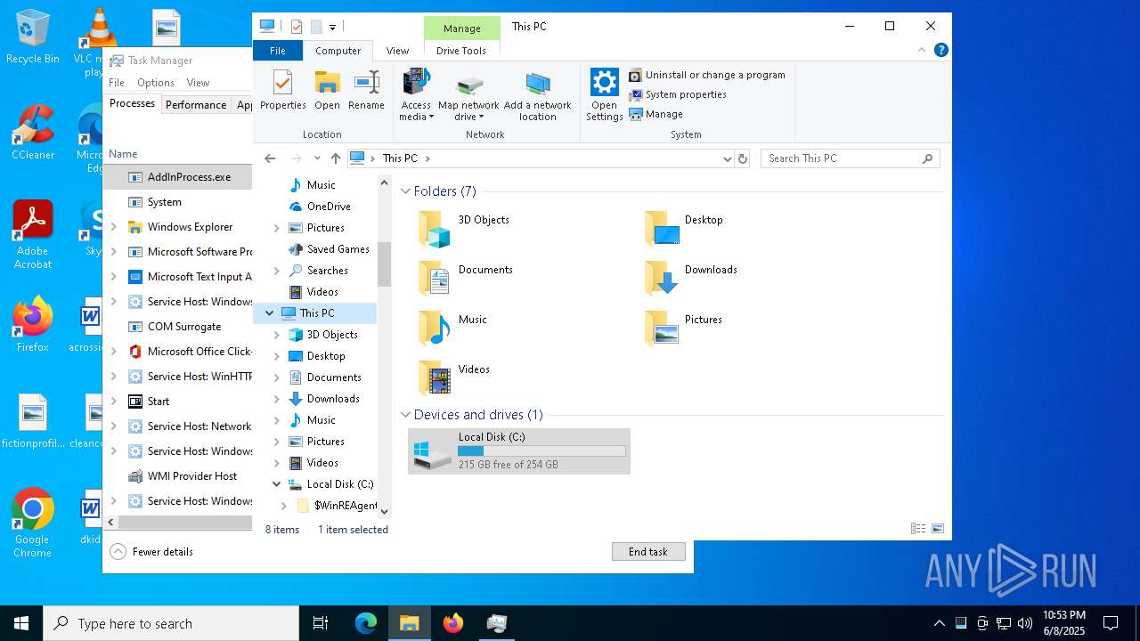Switch to the Drive Tools tab
Viewport: 1140px width, 641px height.
coord(461,51)
